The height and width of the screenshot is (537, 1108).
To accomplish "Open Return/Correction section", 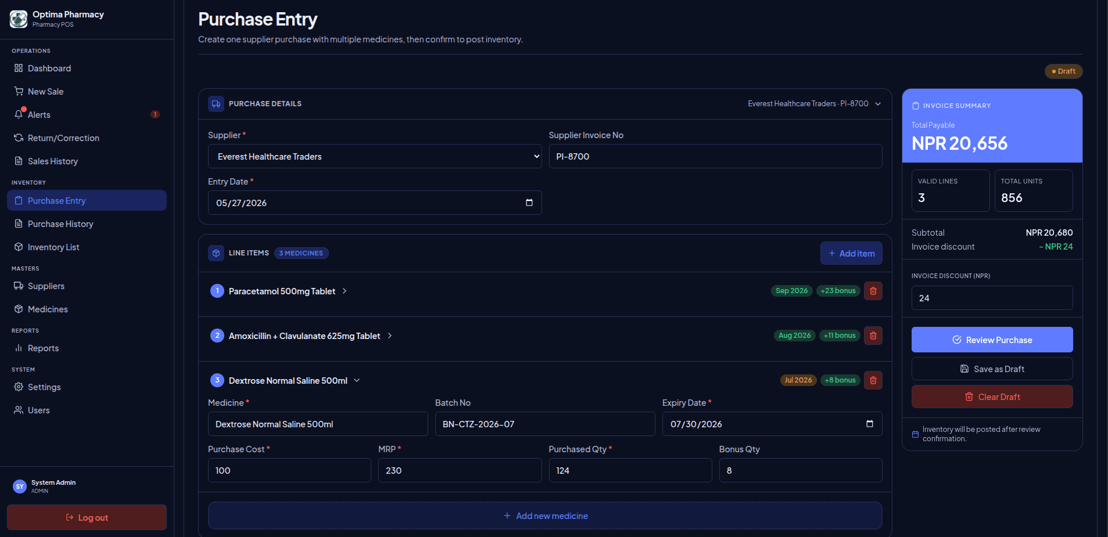I will coord(87,138).
